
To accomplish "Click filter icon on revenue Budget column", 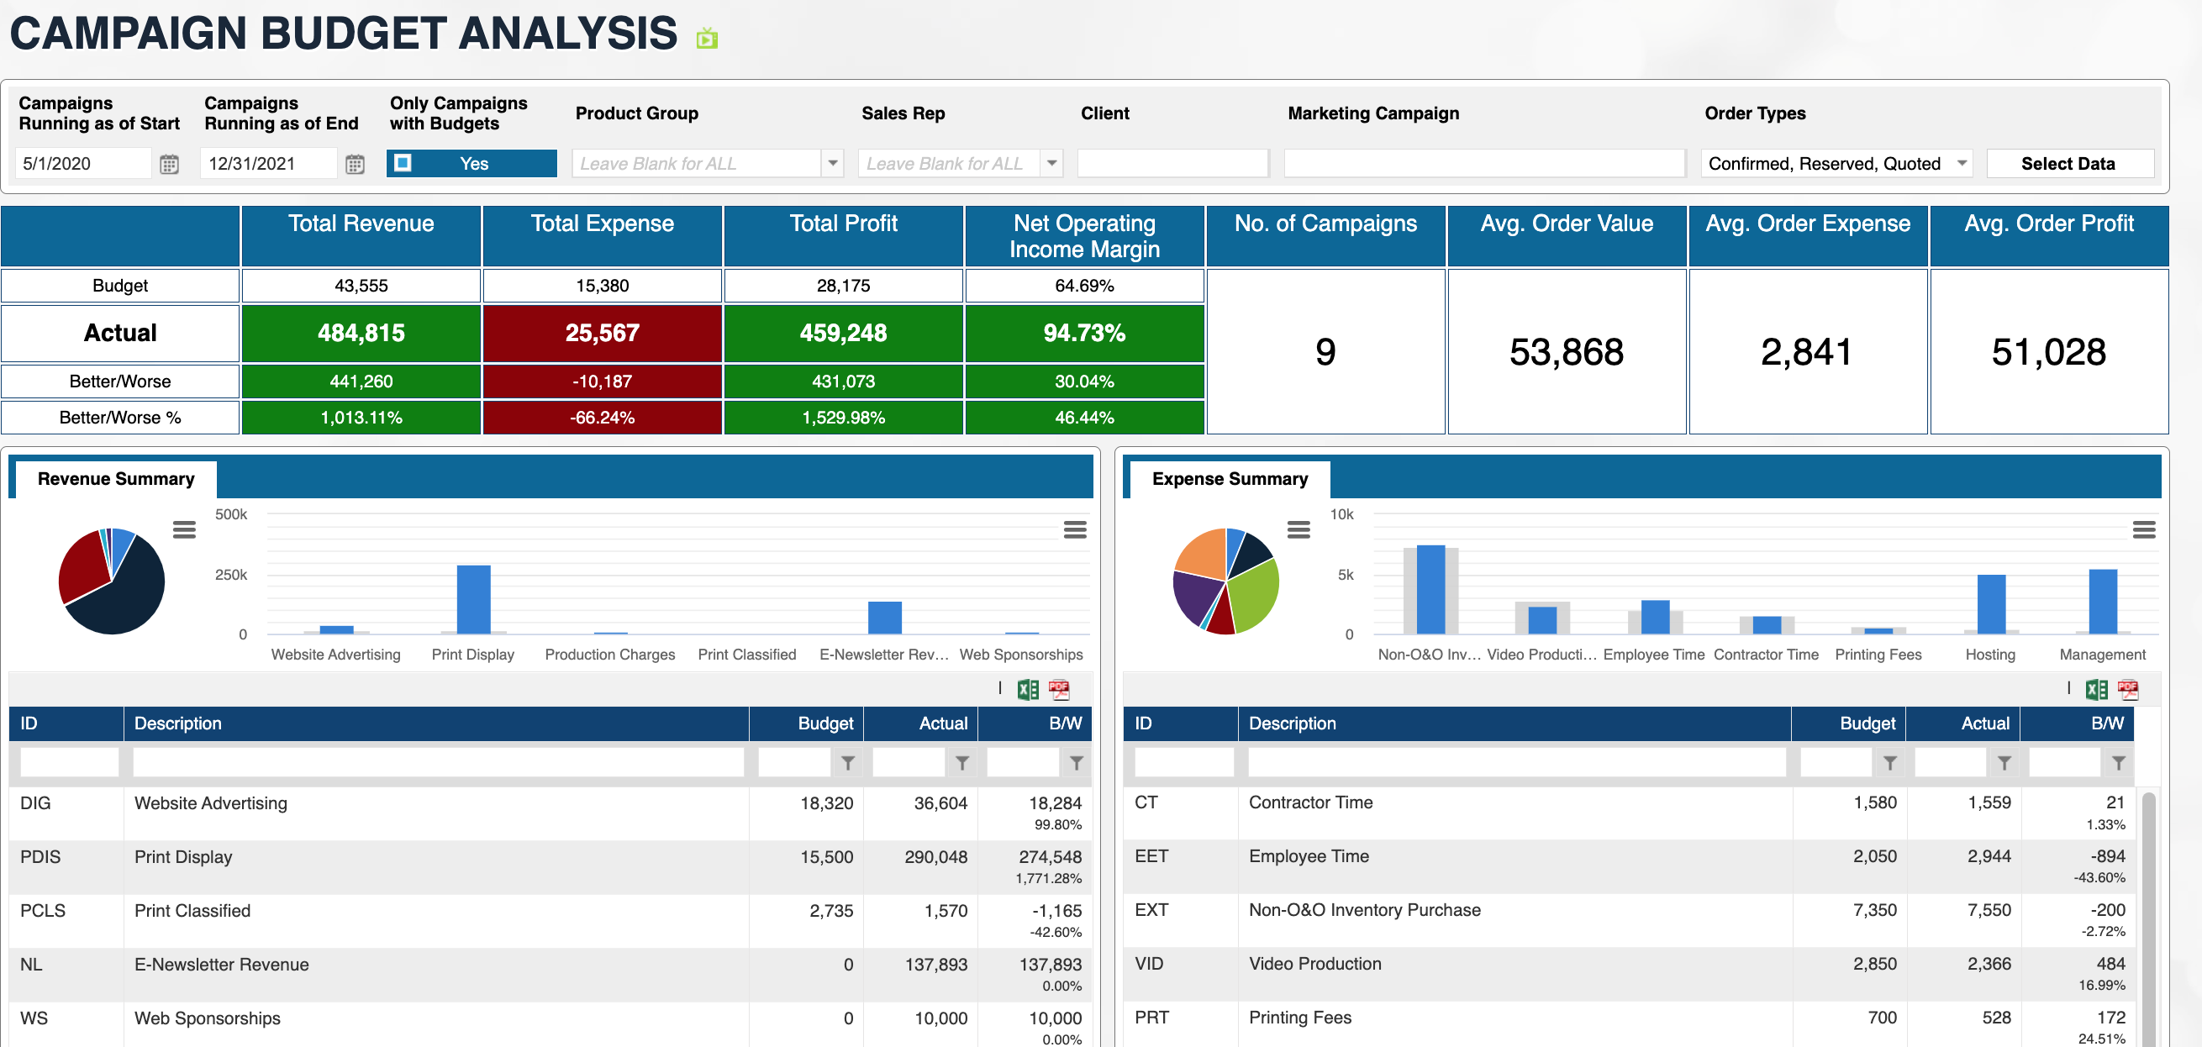I will [x=847, y=762].
